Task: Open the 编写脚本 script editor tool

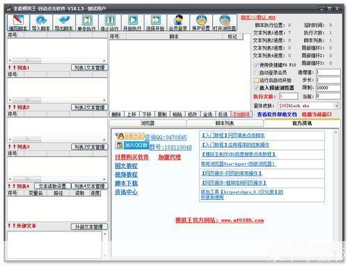Action: 18,22
